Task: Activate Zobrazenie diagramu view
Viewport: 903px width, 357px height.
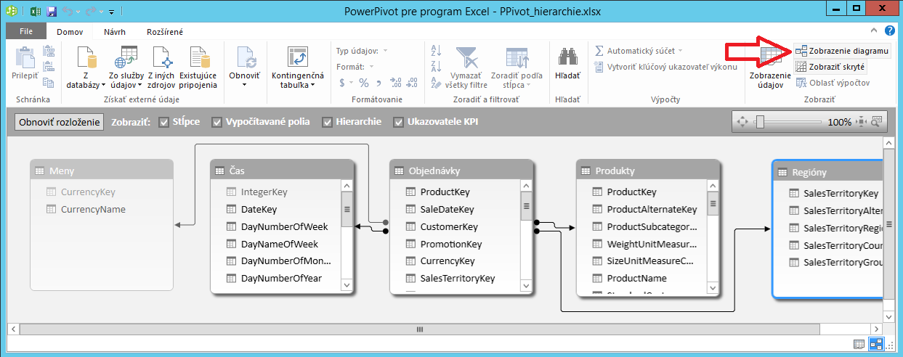Action: pyautogui.click(x=842, y=51)
